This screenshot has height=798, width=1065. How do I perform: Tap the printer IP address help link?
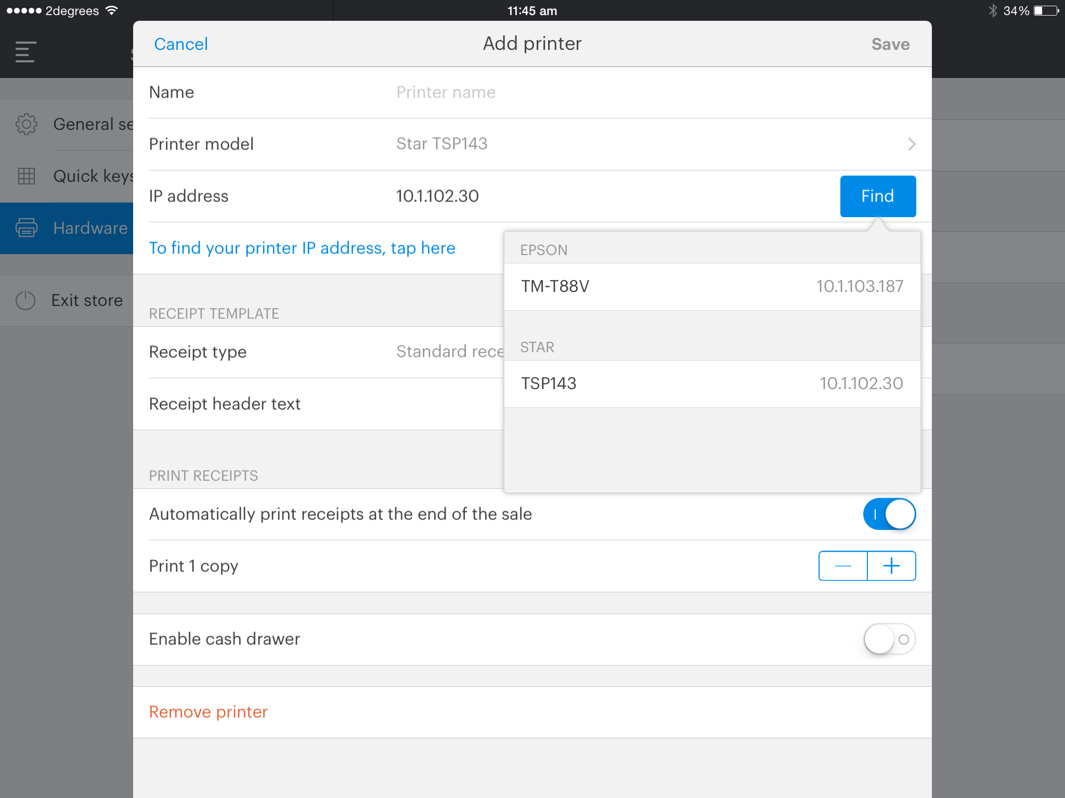pos(302,248)
